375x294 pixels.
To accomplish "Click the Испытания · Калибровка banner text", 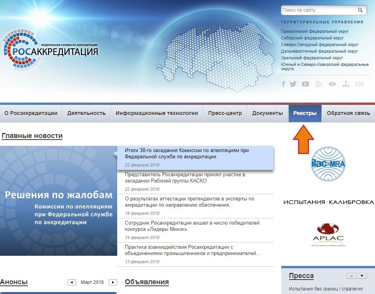I will (329, 202).
